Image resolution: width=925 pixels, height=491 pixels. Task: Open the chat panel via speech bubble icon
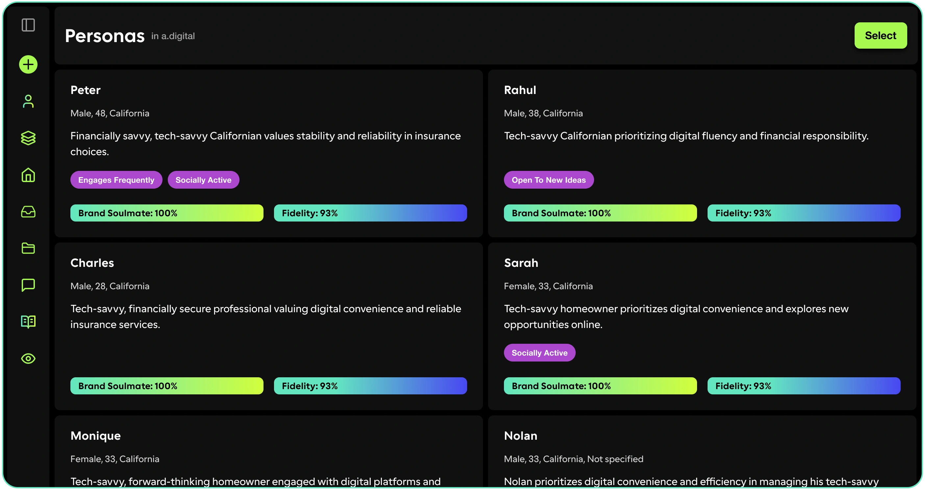click(x=28, y=285)
